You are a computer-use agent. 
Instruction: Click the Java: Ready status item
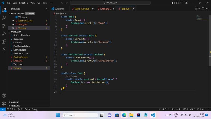click(31, 109)
